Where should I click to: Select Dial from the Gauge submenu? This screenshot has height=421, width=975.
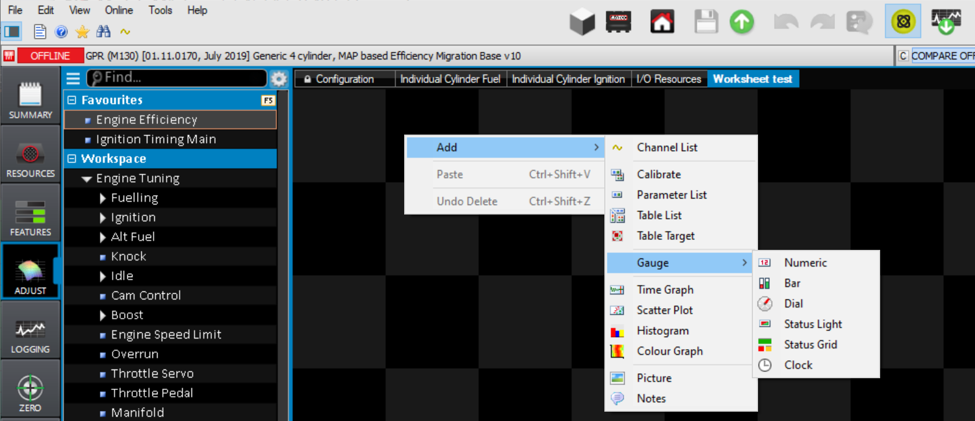(793, 304)
